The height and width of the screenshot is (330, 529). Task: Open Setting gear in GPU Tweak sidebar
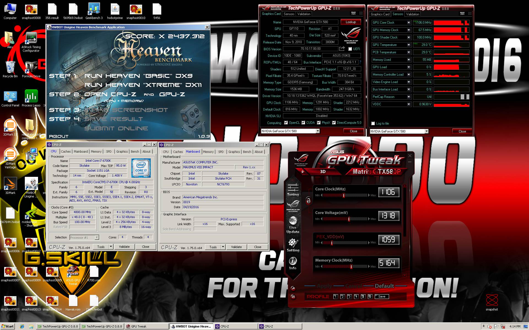click(293, 245)
